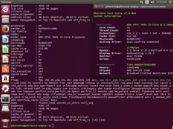Click the 'fpu_exception' field label
Screen dimensions: 173x129
(21, 71)
